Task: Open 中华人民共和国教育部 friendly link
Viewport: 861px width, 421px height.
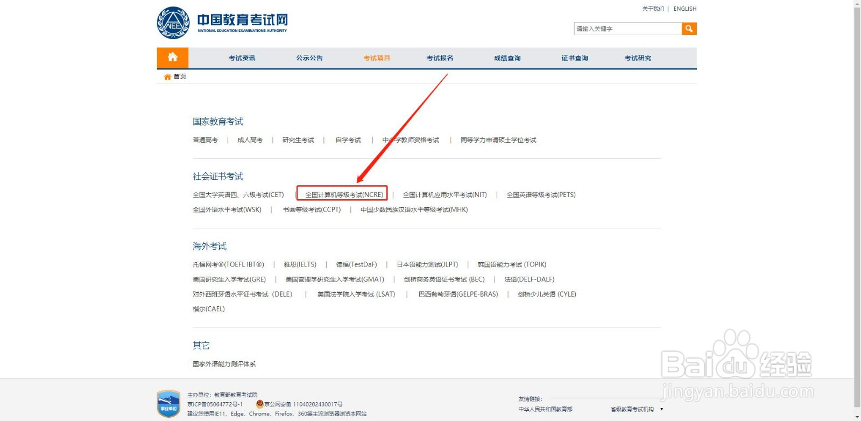Action: (546, 409)
